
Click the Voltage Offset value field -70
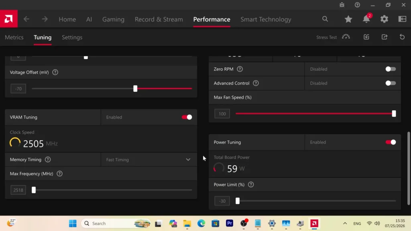pyautogui.click(x=18, y=89)
